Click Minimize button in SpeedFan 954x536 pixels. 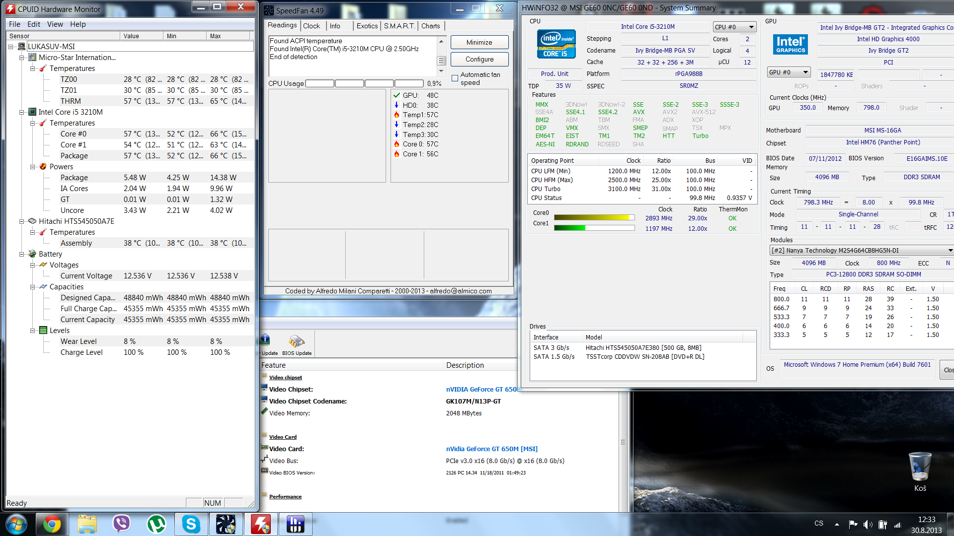click(479, 42)
